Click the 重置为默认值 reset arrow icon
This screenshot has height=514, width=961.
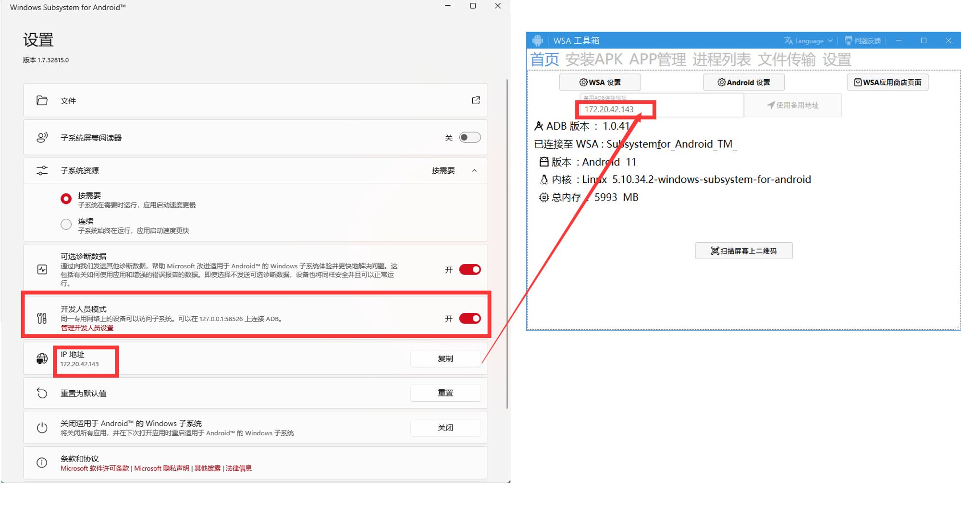[42, 393]
